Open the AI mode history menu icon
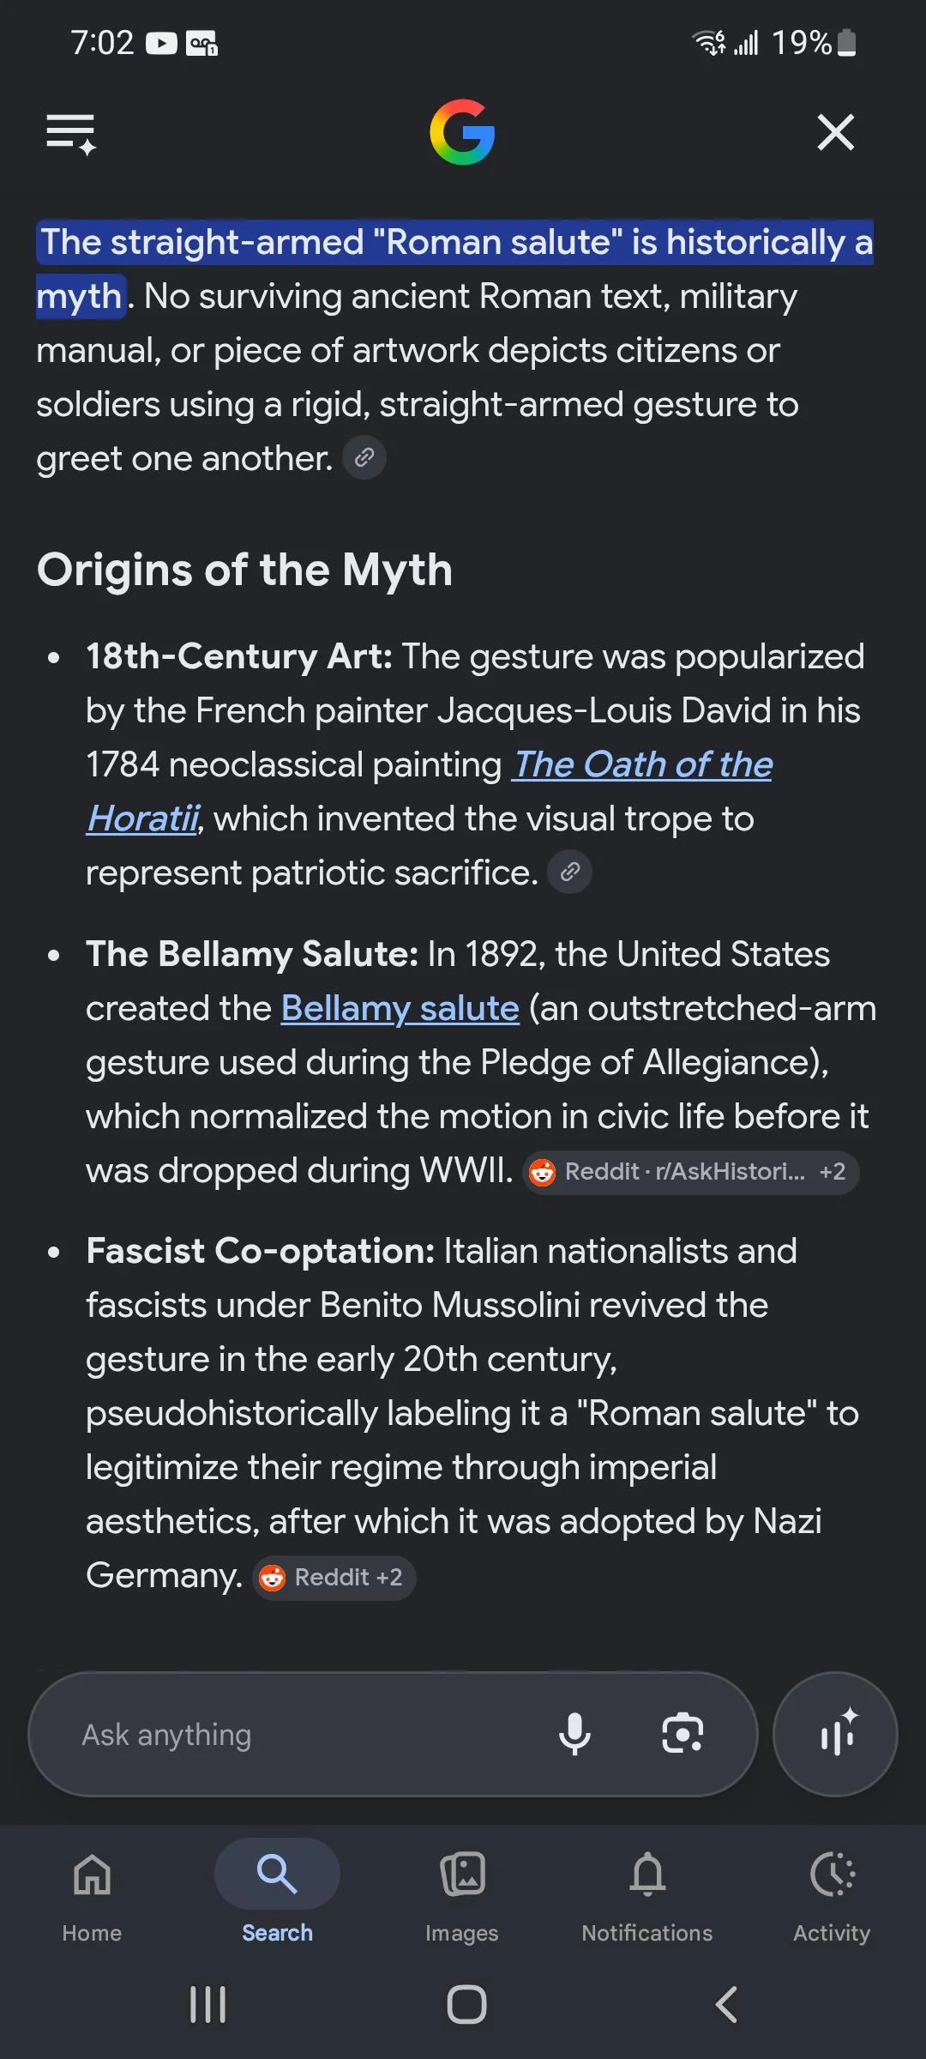Screen dimensions: 926x2059 click(71, 134)
